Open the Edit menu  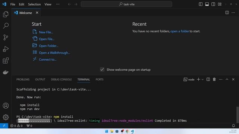[x=22, y=4]
